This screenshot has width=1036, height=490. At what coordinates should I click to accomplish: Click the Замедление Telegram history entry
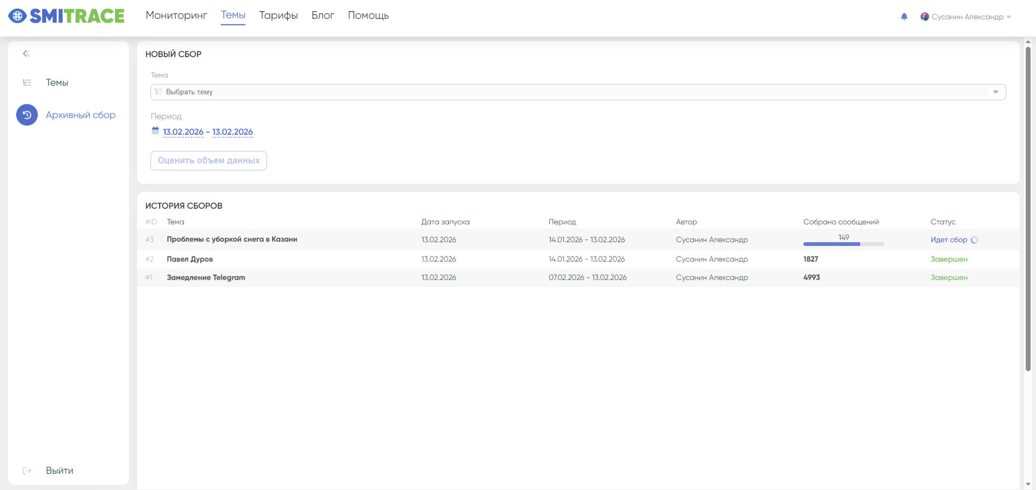pos(206,277)
